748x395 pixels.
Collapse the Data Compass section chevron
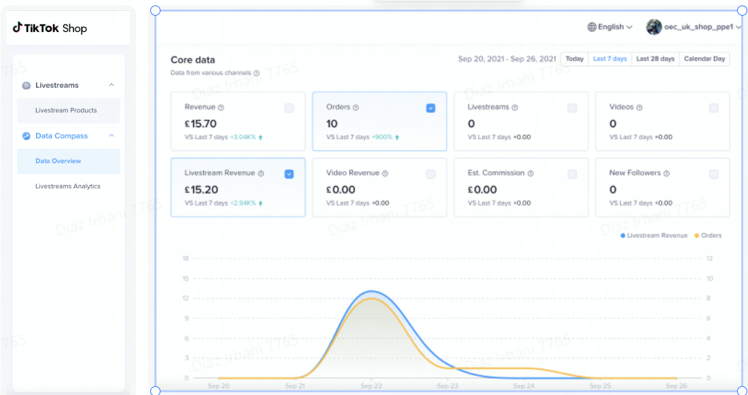point(112,136)
